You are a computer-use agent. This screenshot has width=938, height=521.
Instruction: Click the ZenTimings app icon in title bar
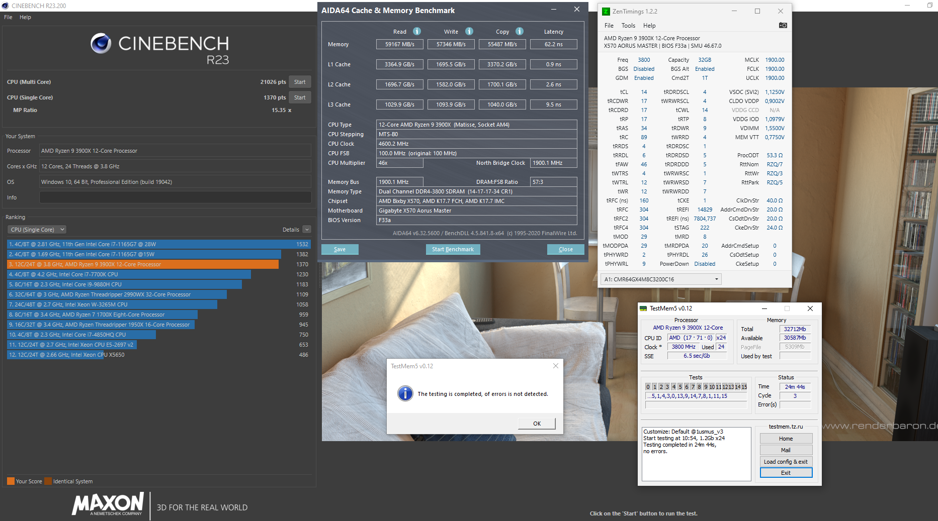(x=606, y=11)
